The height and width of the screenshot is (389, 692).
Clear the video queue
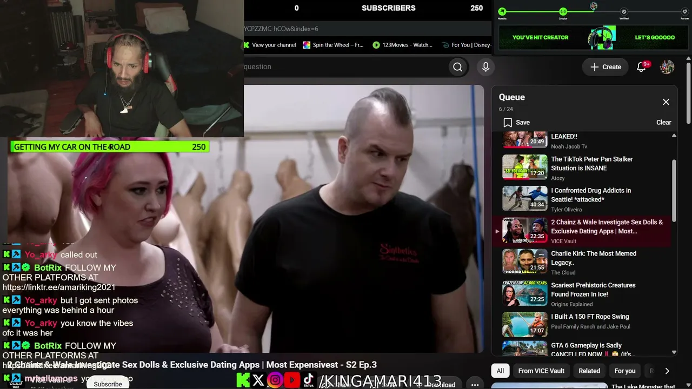pyautogui.click(x=663, y=123)
